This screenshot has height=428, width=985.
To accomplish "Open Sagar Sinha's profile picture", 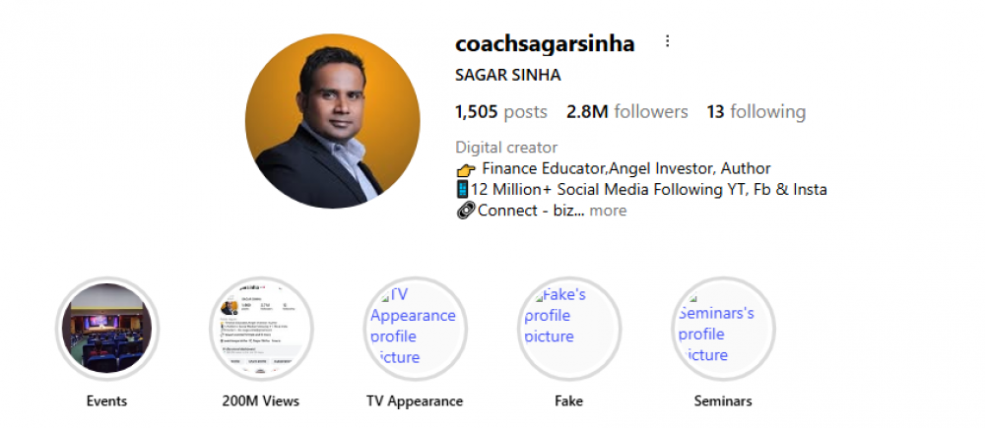I will (x=332, y=121).
